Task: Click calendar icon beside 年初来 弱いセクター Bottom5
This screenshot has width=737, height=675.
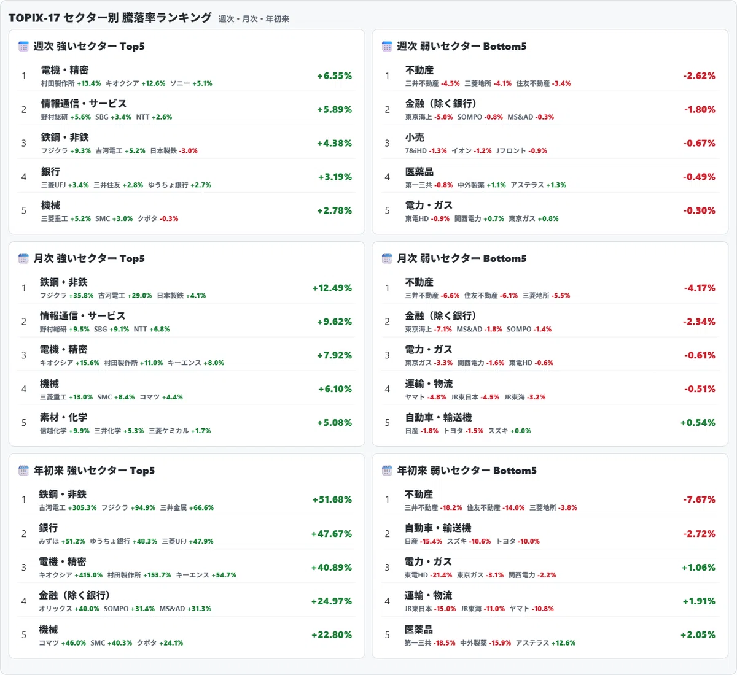Action: point(387,471)
